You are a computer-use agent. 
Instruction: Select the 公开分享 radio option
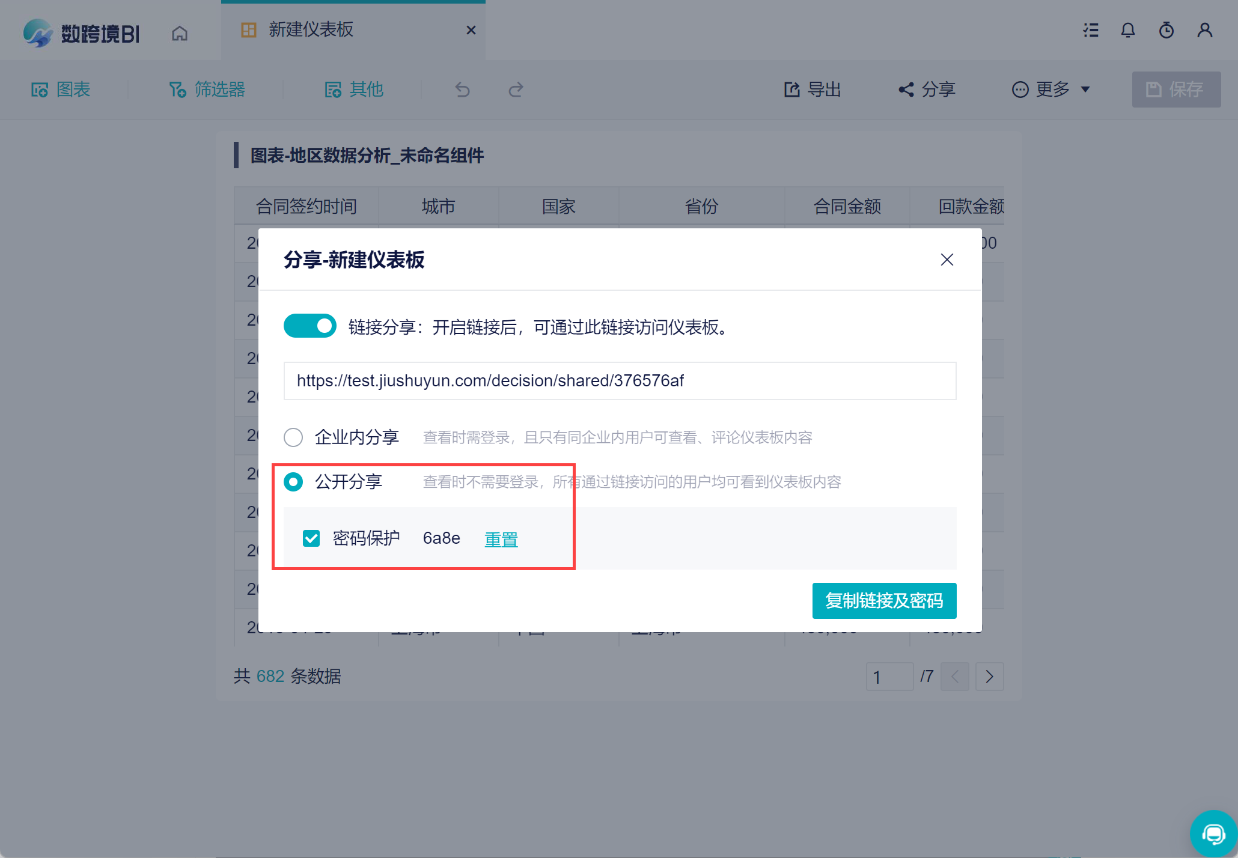click(293, 482)
